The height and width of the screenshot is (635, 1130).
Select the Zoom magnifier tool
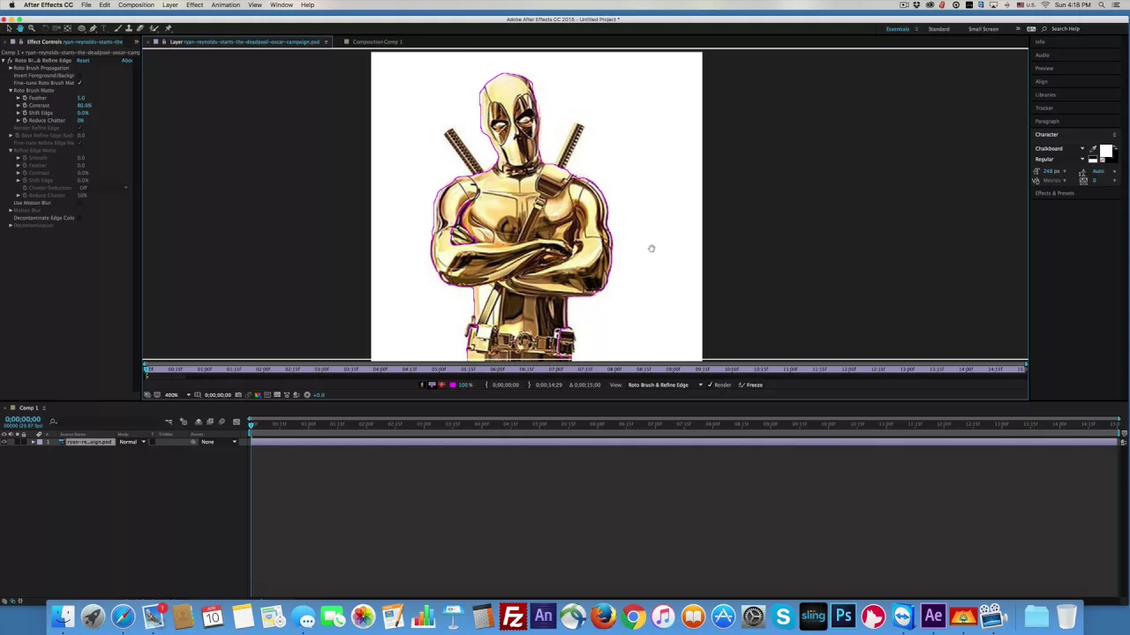coord(32,28)
